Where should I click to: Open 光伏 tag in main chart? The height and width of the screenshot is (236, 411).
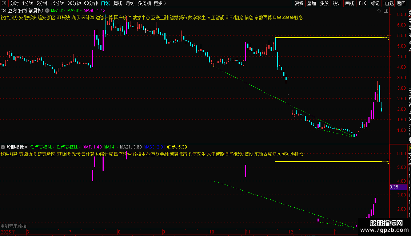[76, 17]
